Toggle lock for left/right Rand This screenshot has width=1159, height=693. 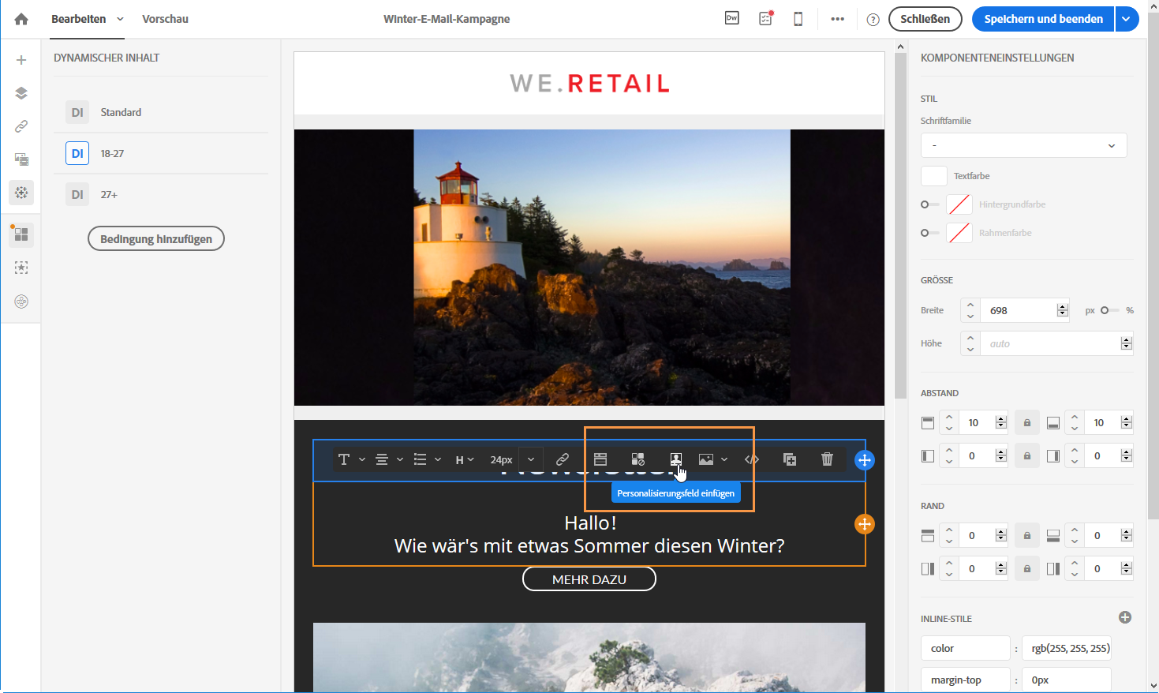pyautogui.click(x=1026, y=568)
